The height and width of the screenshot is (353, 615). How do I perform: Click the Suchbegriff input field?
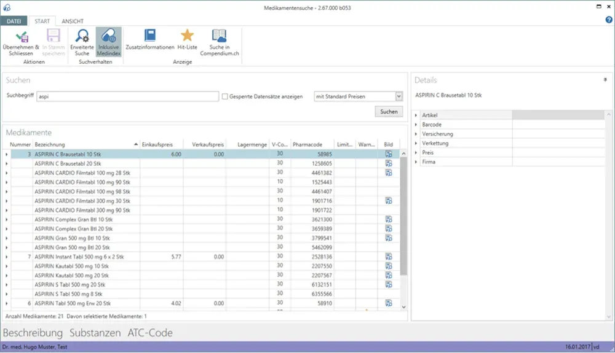(x=127, y=96)
